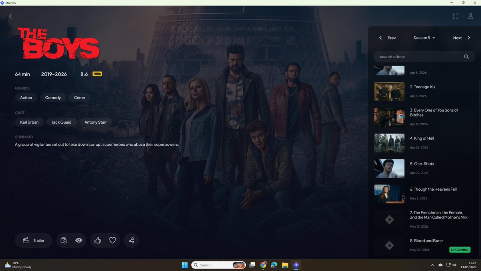Focus the search videos field

pyautogui.click(x=424, y=57)
